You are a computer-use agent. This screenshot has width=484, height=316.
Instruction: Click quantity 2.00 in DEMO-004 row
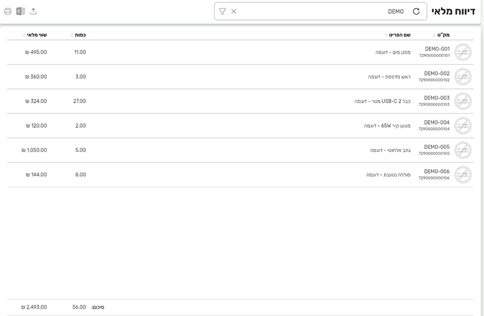click(x=80, y=126)
